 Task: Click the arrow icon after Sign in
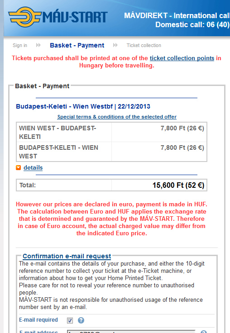pos(38,45)
